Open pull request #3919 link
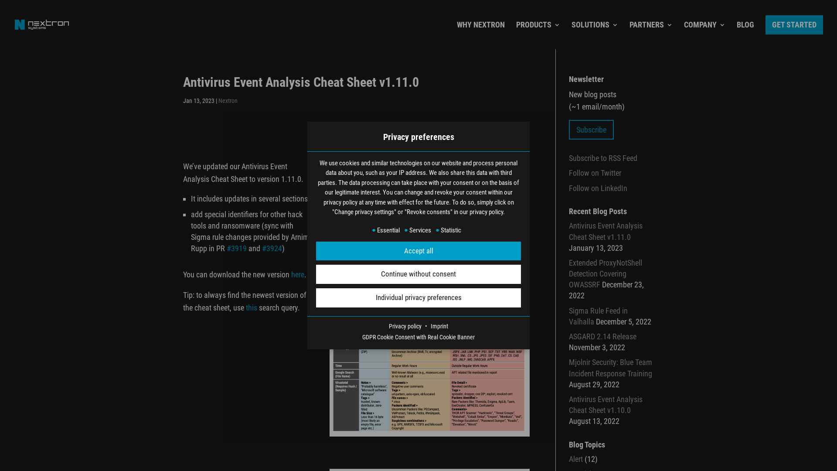837x471 pixels. (236, 249)
